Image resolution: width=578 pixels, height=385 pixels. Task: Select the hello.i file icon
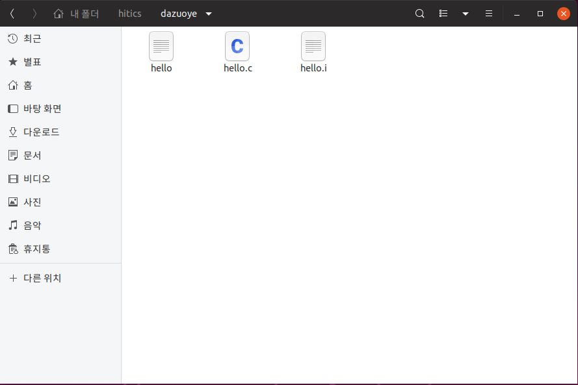tap(313, 46)
